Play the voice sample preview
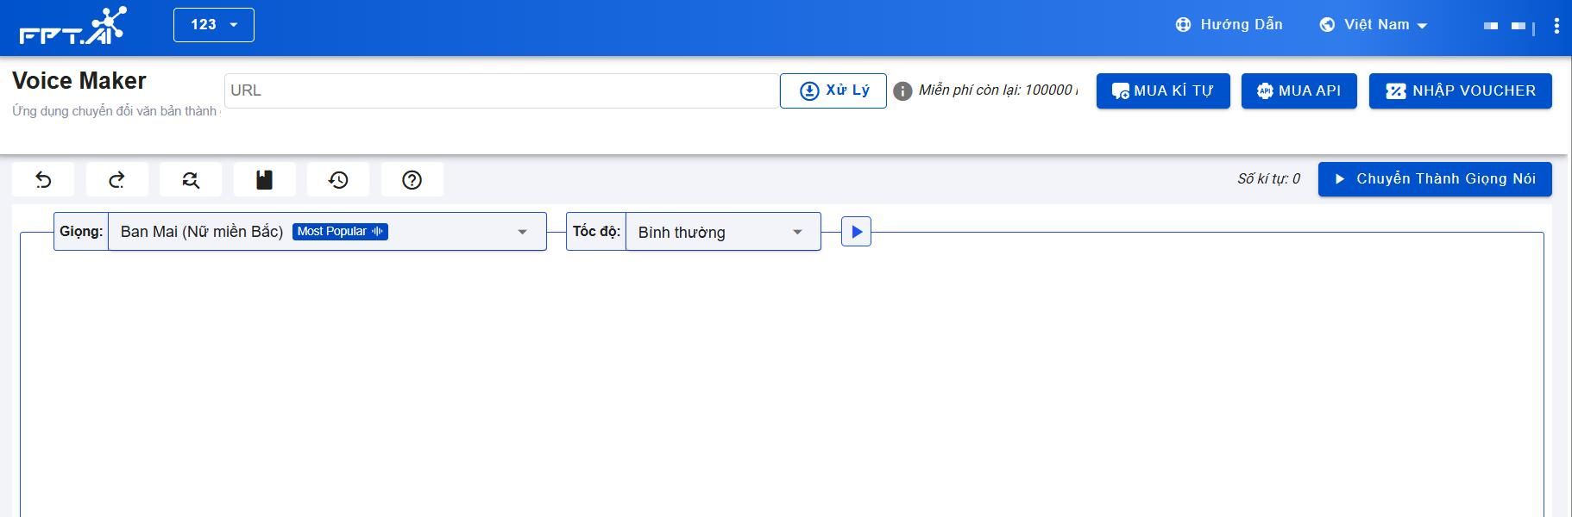The width and height of the screenshot is (1572, 517). click(x=856, y=232)
